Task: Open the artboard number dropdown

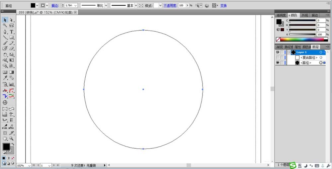Action: point(49,165)
